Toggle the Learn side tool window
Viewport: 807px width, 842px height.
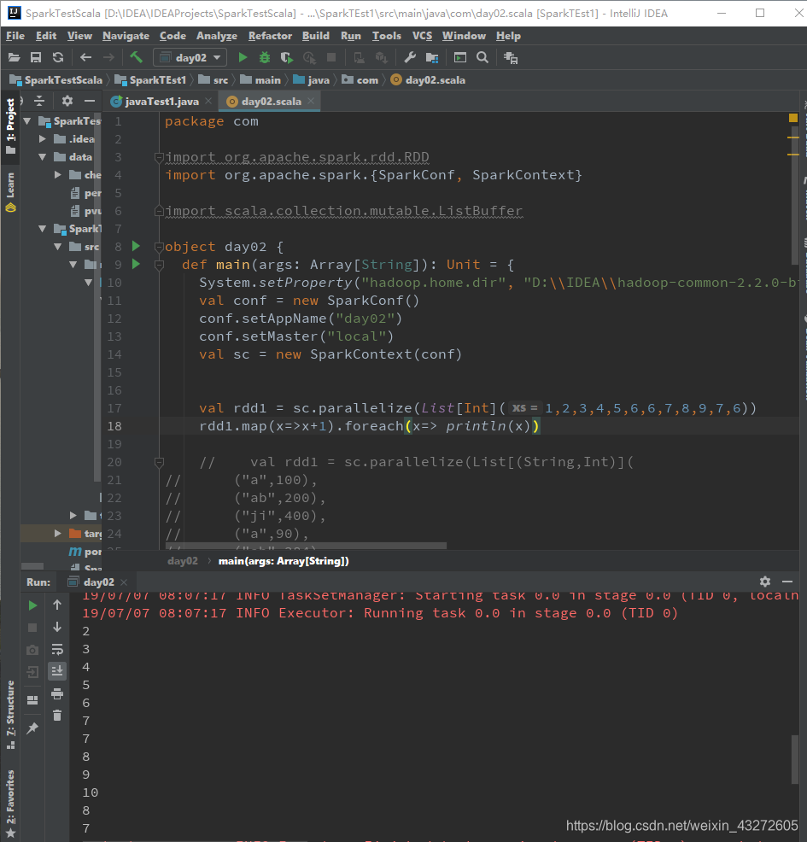click(10, 192)
